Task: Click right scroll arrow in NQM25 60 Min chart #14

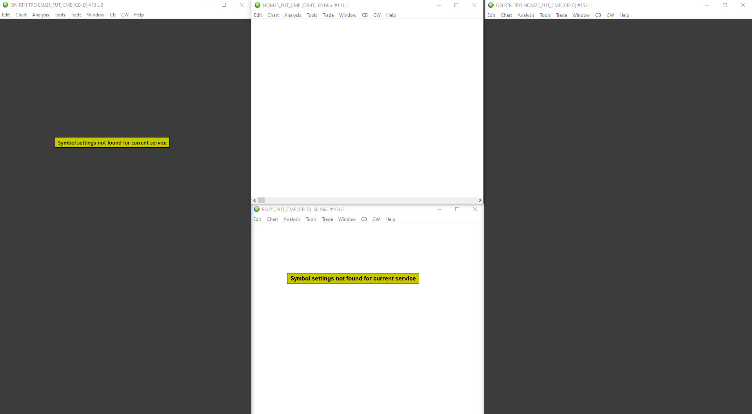Action: pyautogui.click(x=480, y=201)
